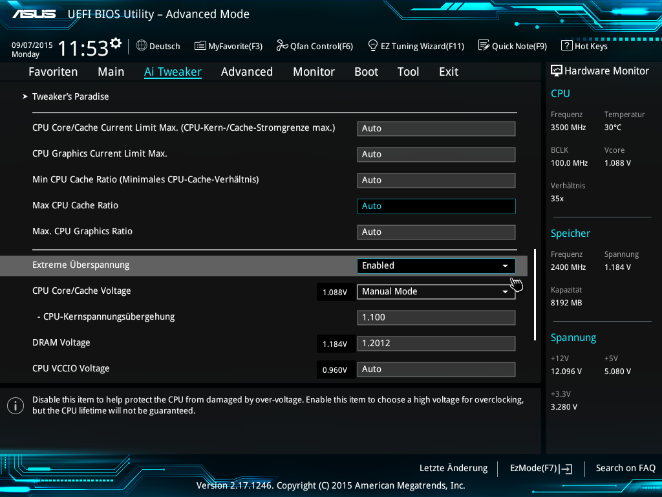Click the 2400 MHz memory frequency value
Viewport: 662px width, 497px height.
coord(568,267)
